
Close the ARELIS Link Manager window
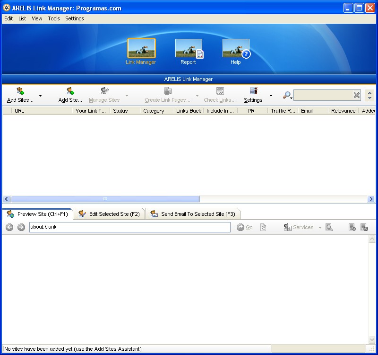point(370,8)
